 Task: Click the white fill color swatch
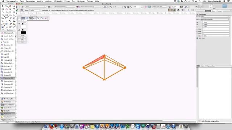23,26
